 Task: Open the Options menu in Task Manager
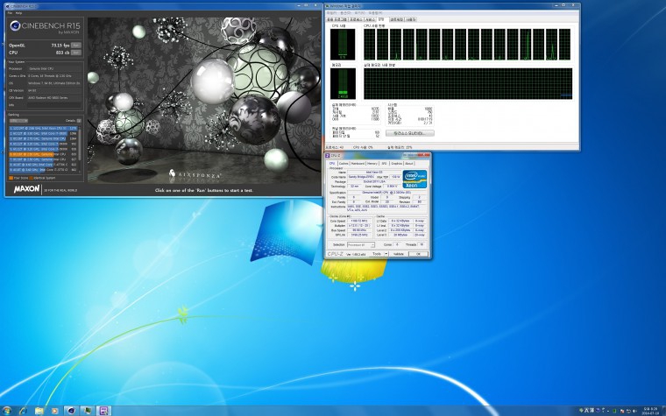[x=345, y=13]
